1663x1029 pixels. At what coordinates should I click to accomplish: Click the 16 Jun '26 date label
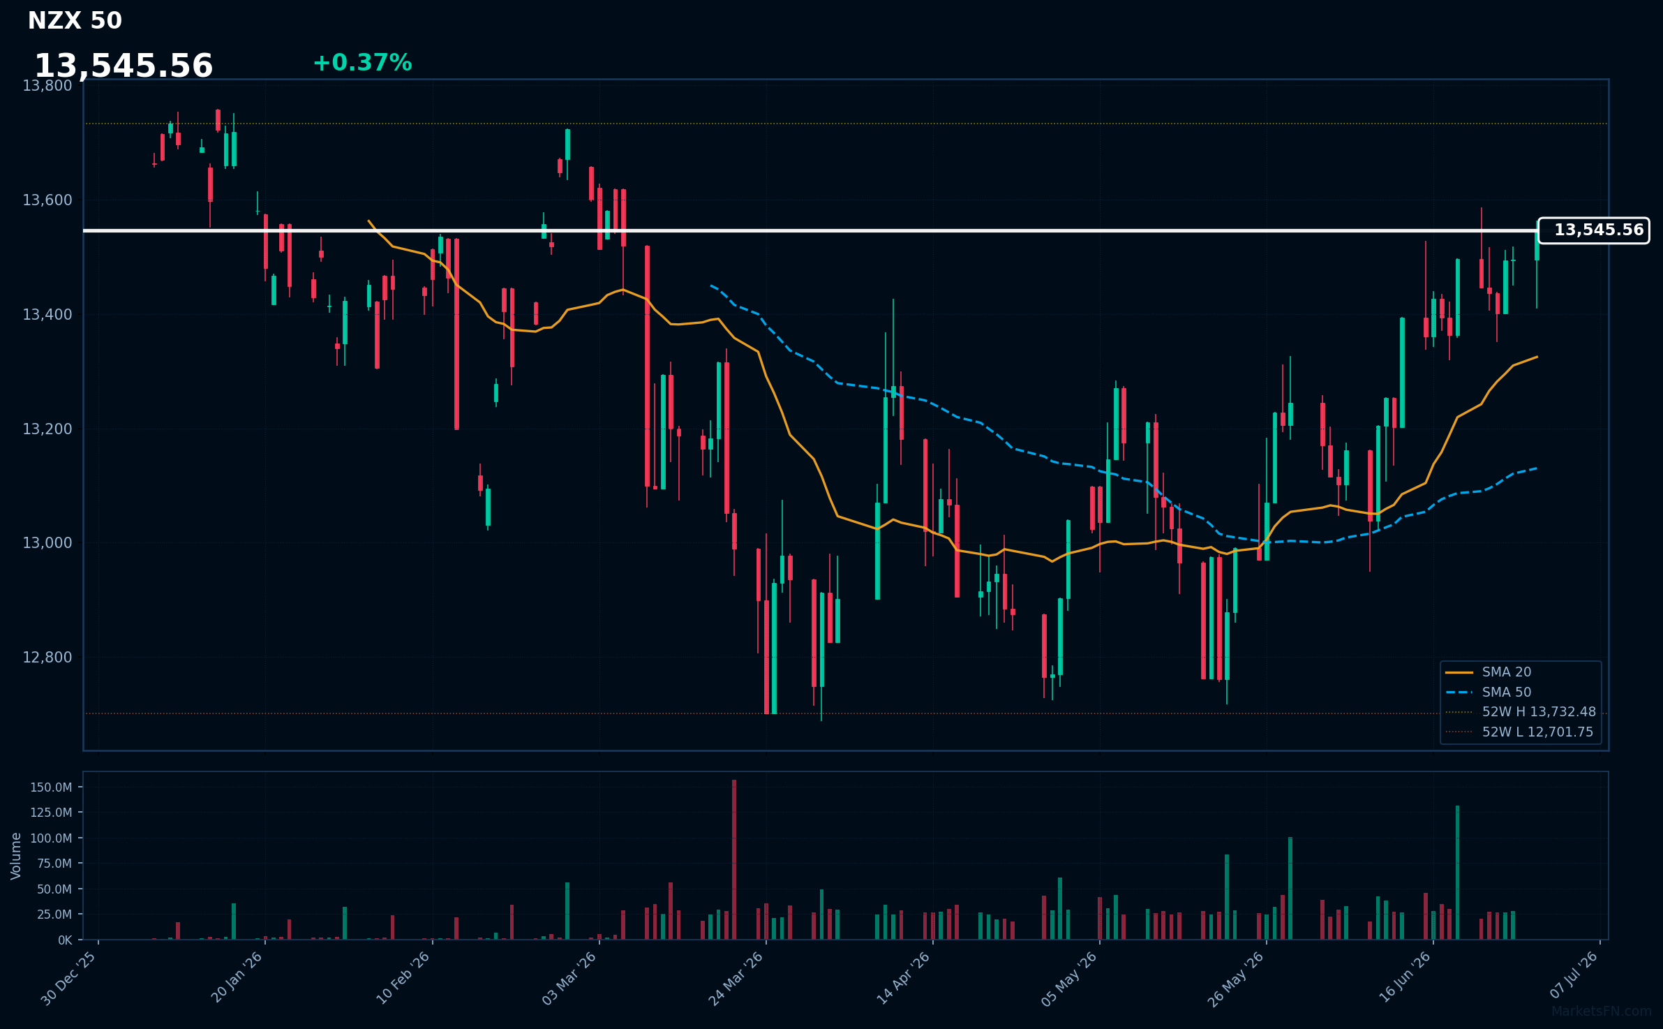1404,977
